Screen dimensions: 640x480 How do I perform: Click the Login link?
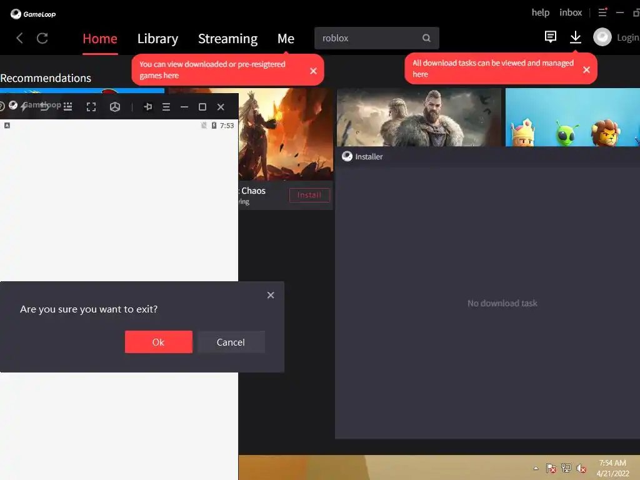click(x=627, y=37)
